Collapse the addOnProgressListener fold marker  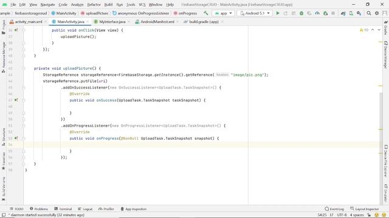tap(24, 125)
